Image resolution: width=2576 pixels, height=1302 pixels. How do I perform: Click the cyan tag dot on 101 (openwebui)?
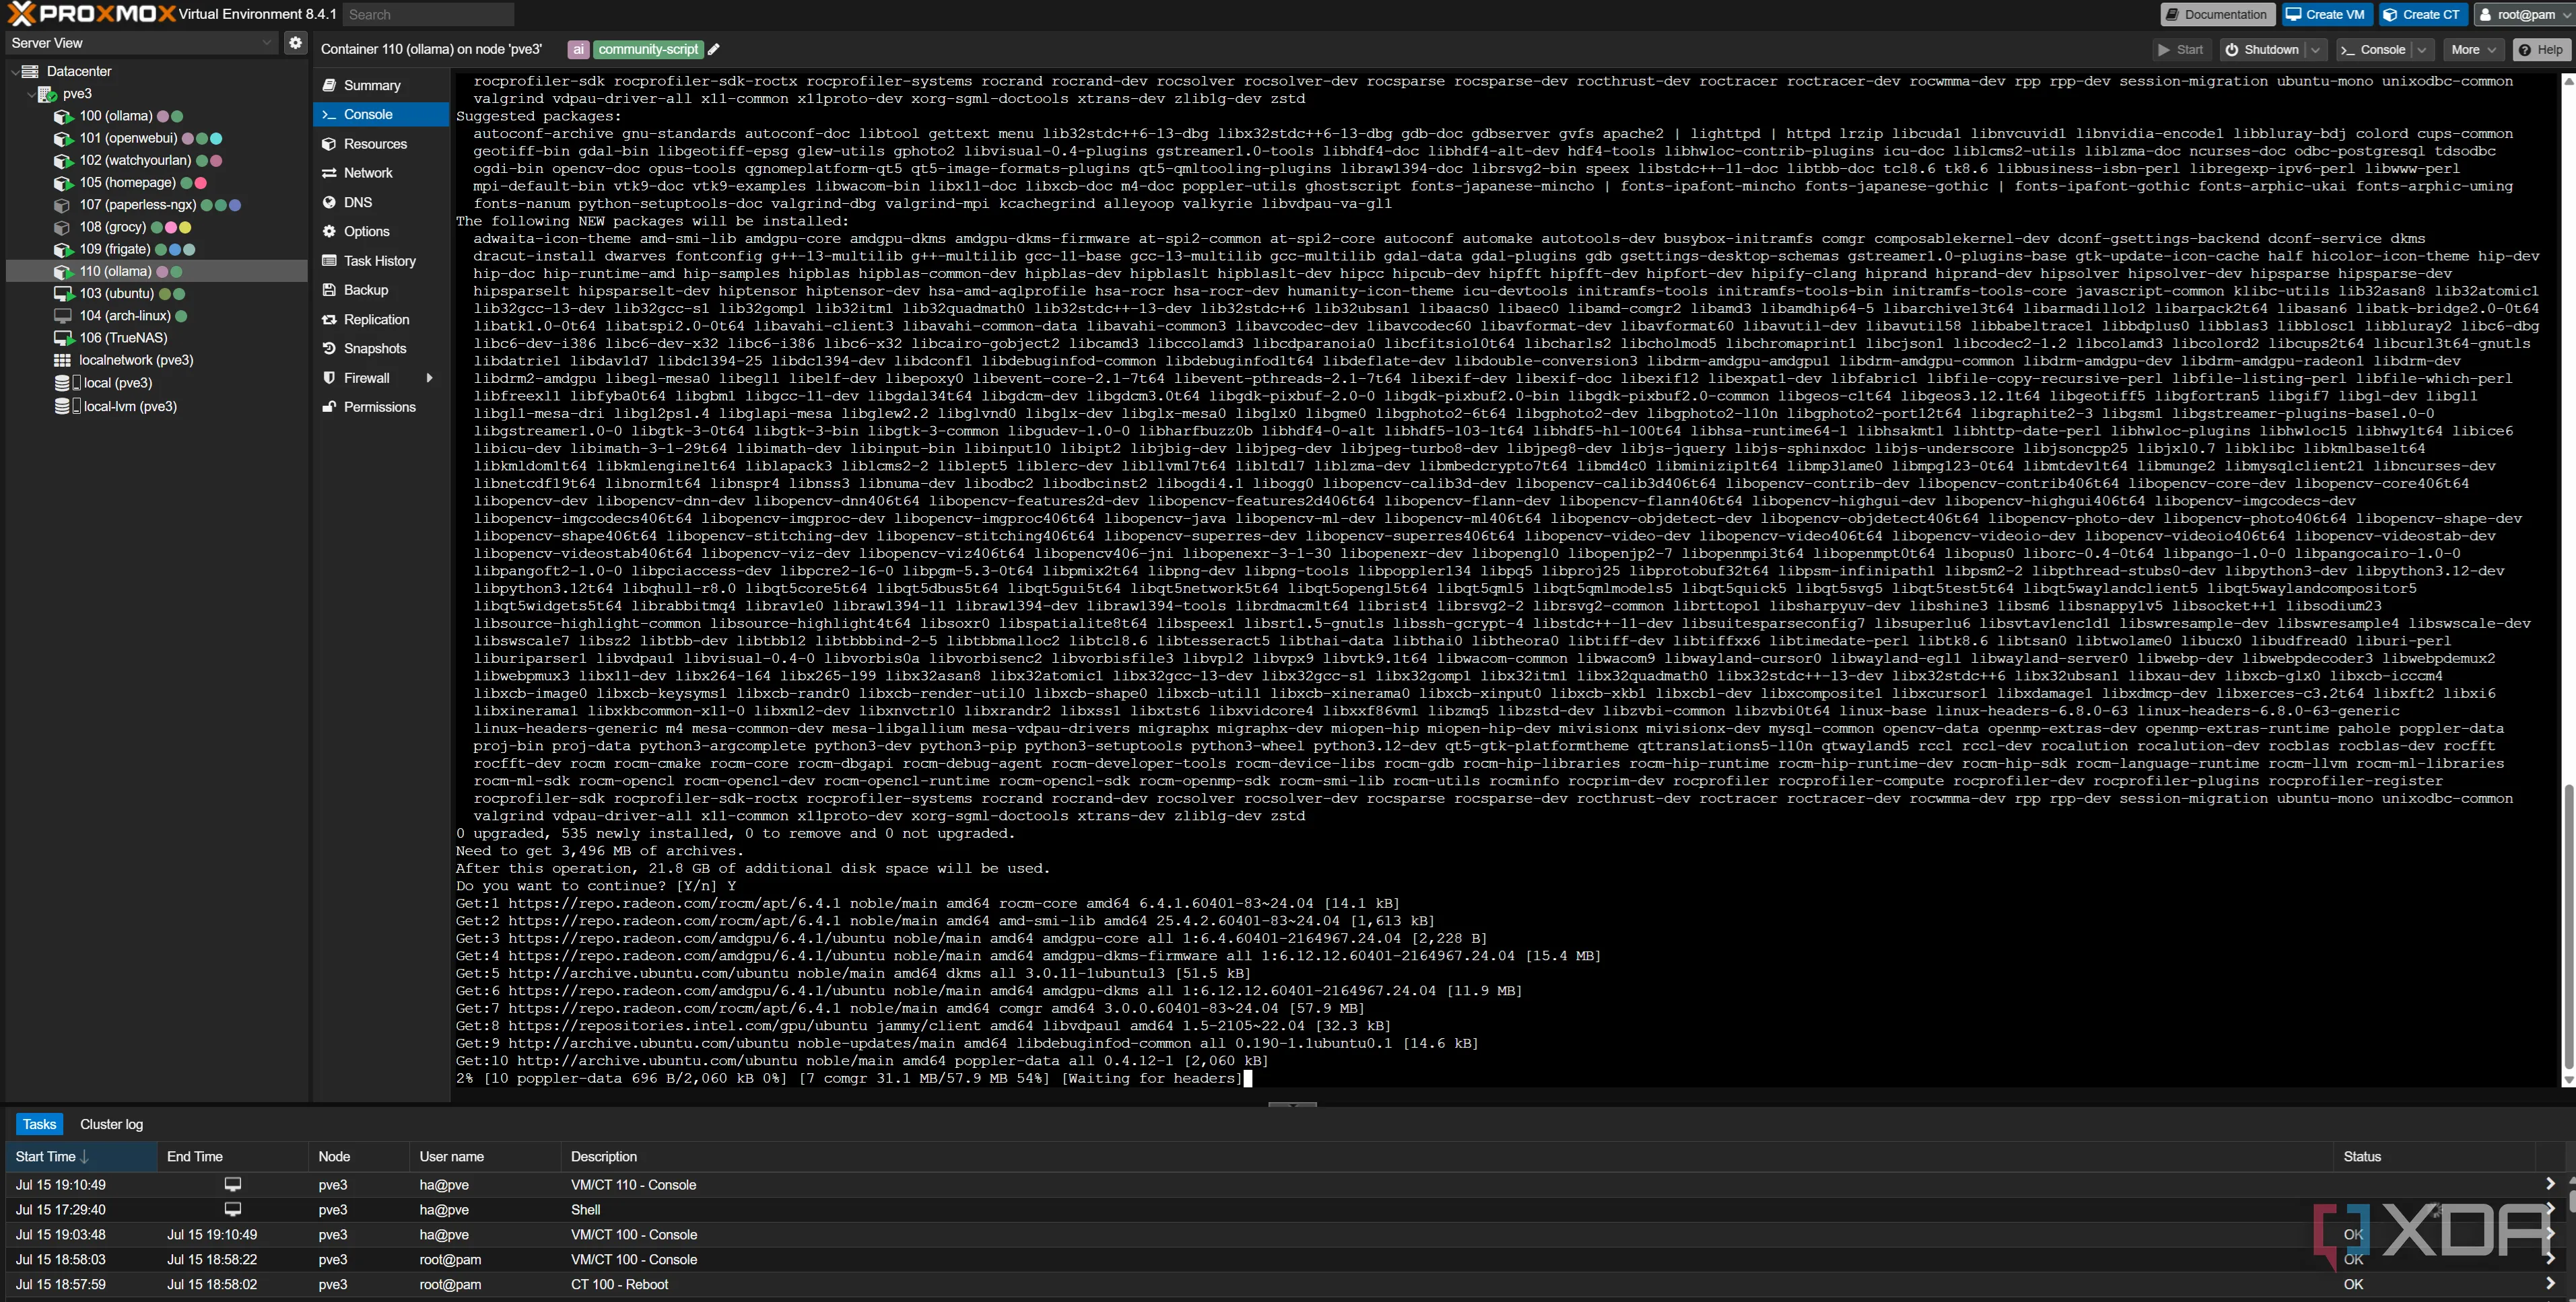pyautogui.click(x=216, y=139)
